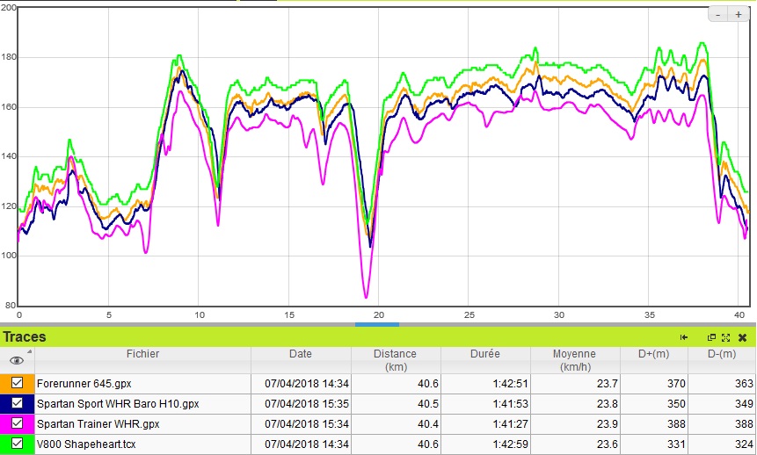Disable the V800 Shapeheart.tcx trace
Viewport: 757px width, 455px height.
pyautogui.click(x=18, y=444)
